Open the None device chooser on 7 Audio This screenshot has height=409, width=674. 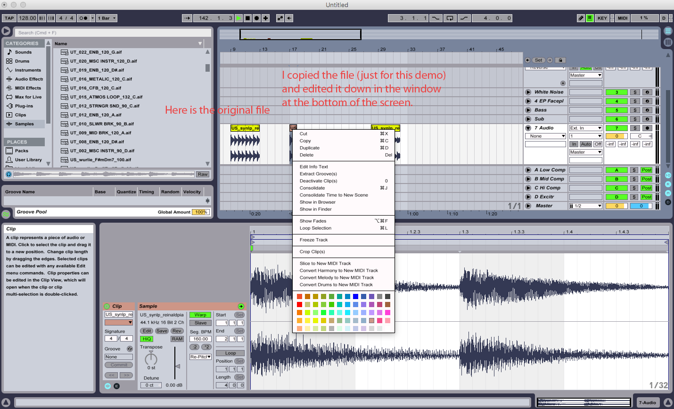coord(545,136)
